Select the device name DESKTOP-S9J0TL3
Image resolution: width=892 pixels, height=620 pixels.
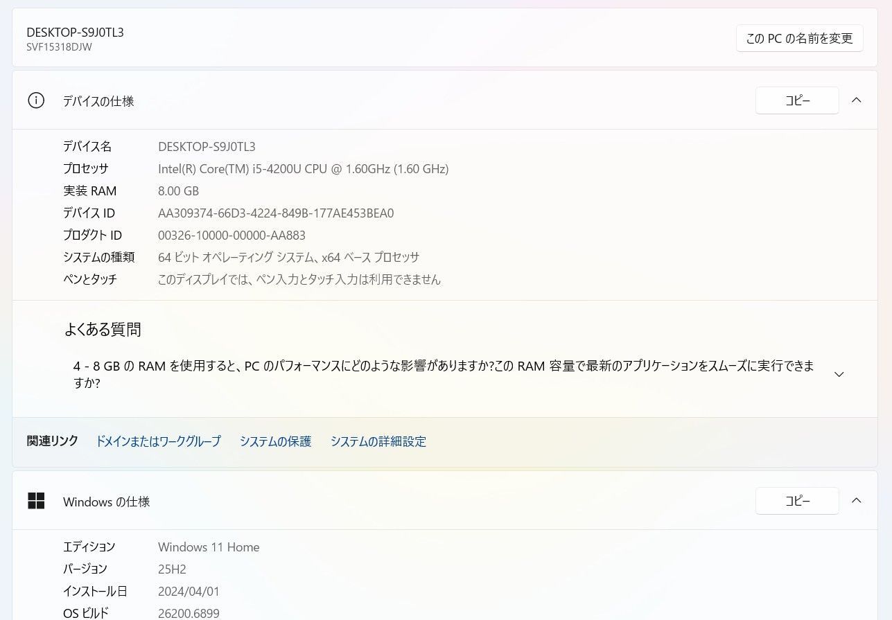coord(207,146)
